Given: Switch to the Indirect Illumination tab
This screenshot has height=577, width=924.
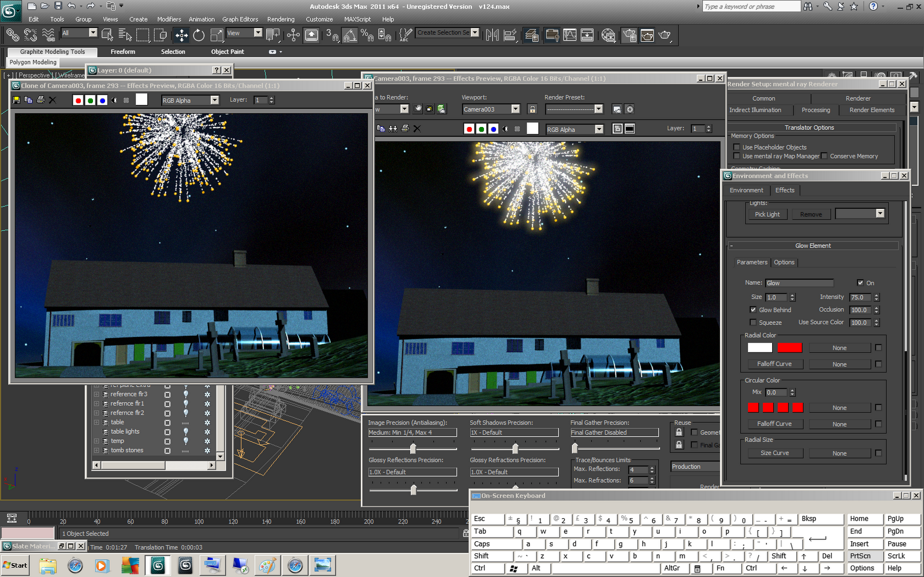Looking at the screenshot, I should pyautogui.click(x=755, y=110).
